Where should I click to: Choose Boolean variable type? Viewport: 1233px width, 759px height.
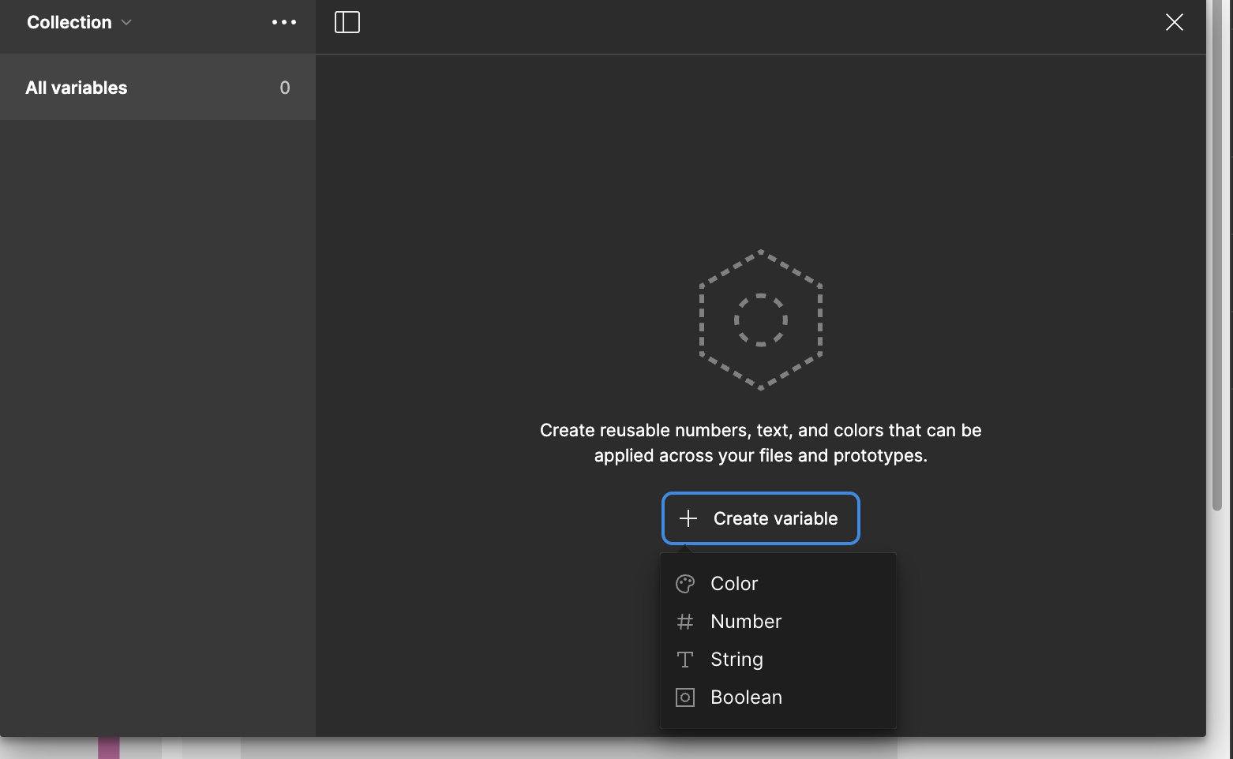778,697
